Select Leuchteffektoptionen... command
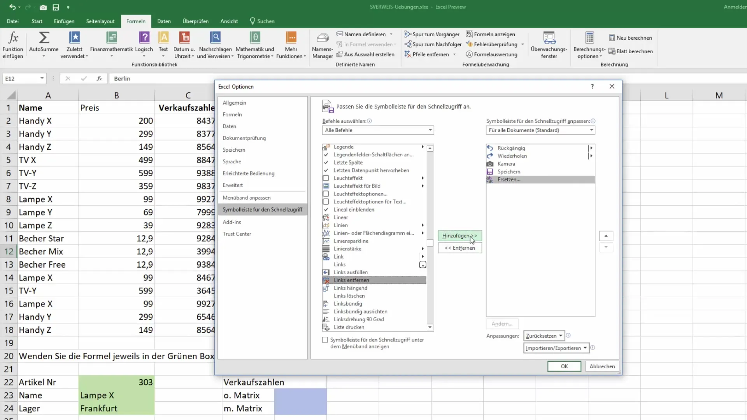 tap(373, 194)
